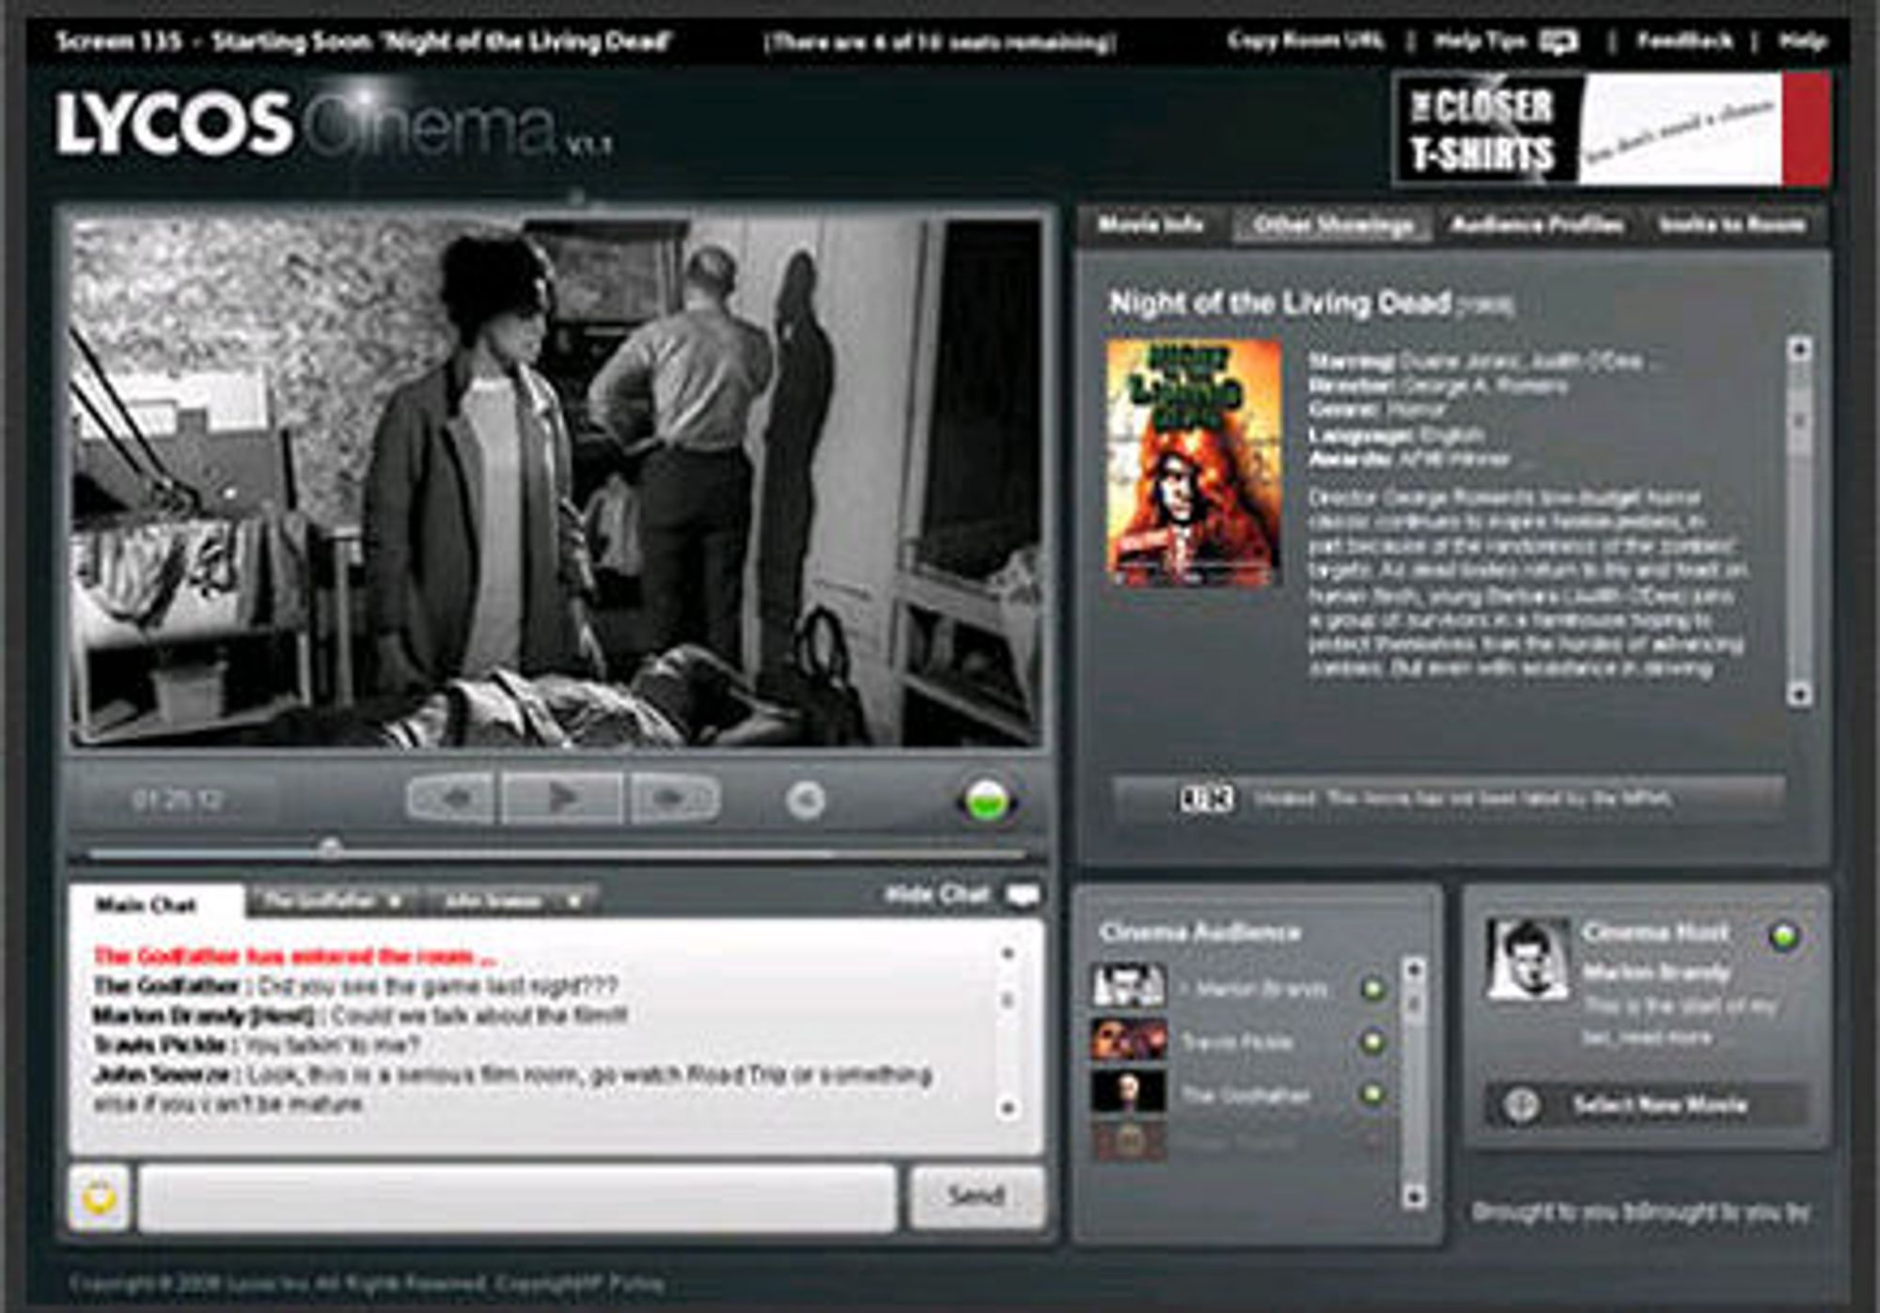
Task: Click the chat window scroll up arrow
Action: tap(1008, 954)
